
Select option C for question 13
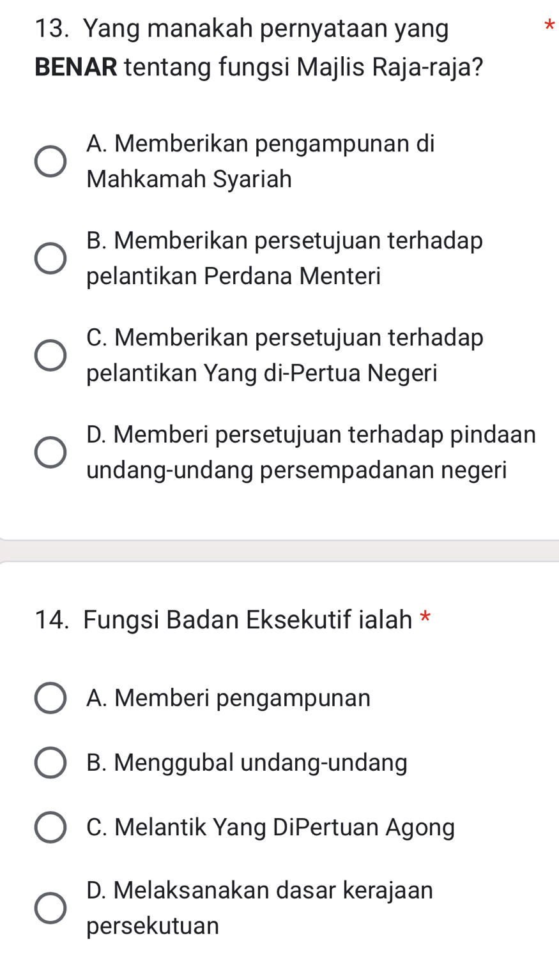(50, 354)
